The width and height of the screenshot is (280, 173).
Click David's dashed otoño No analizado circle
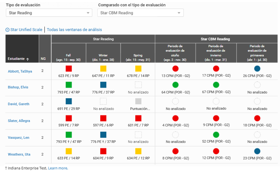click(175, 101)
